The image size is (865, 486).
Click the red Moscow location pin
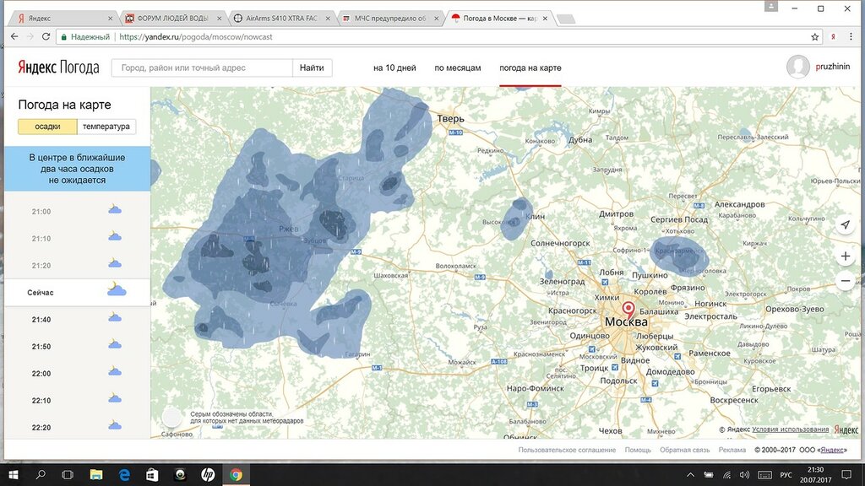click(x=628, y=309)
